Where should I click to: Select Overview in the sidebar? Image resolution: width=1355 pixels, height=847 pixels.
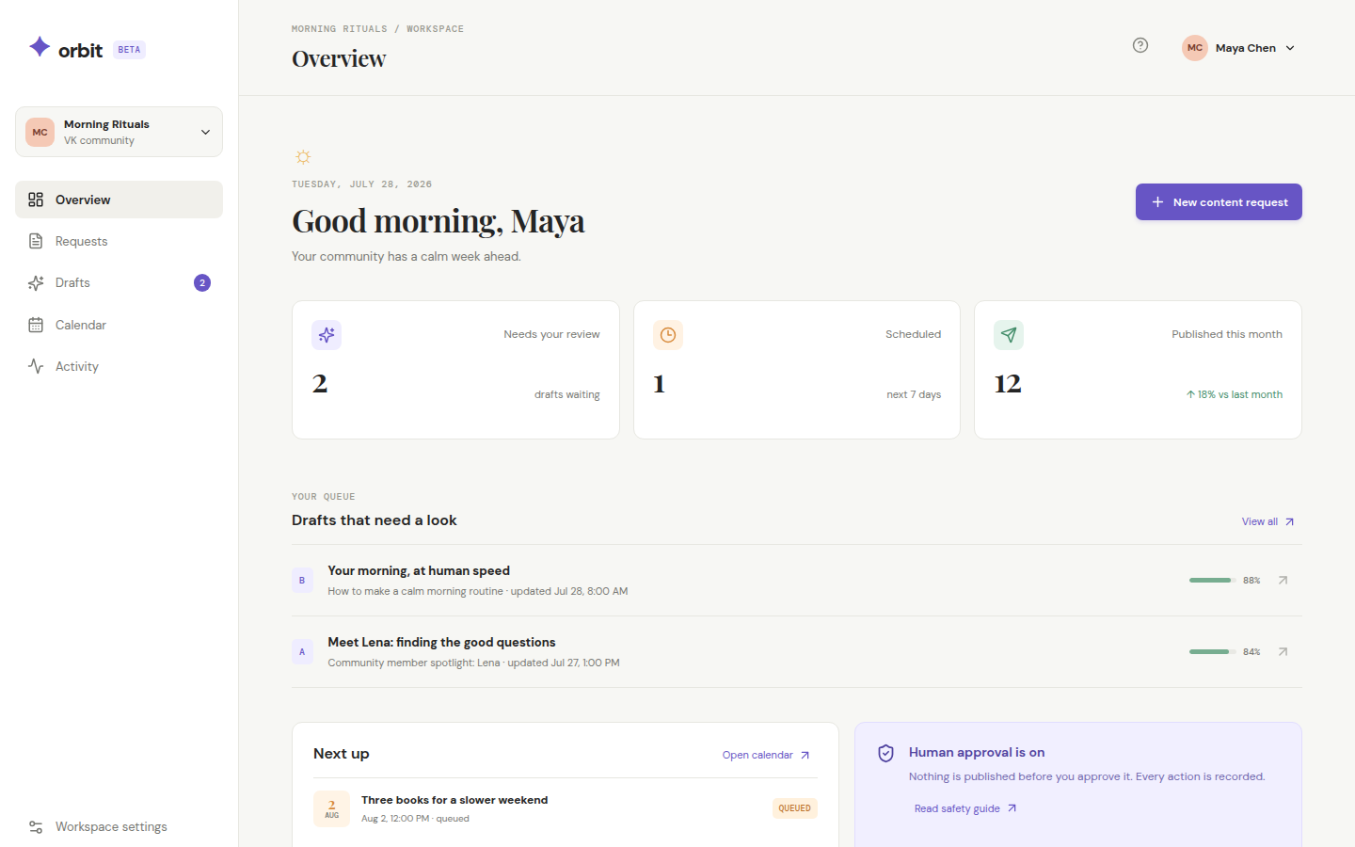pyautogui.click(x=119, y=200)
